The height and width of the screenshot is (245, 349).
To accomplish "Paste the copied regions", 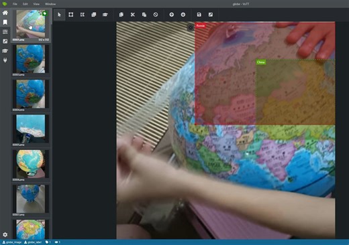I will pyautogui.click(x=144, y=15).
